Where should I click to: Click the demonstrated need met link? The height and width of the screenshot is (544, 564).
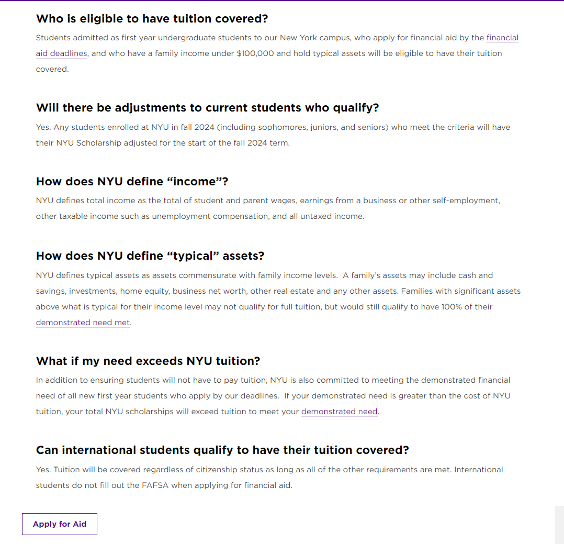coord(82,323)
